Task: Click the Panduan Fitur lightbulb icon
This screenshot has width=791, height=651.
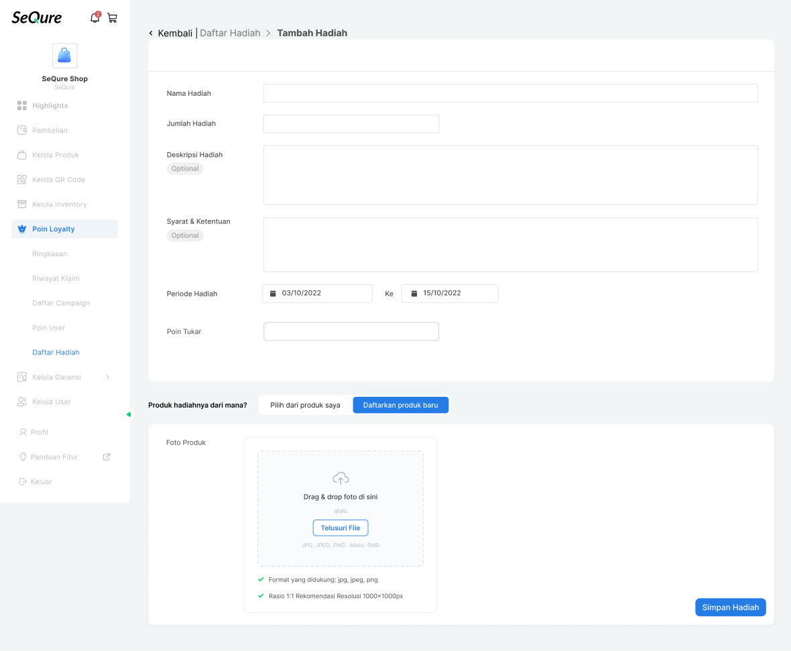Action: tap(23, 457)
